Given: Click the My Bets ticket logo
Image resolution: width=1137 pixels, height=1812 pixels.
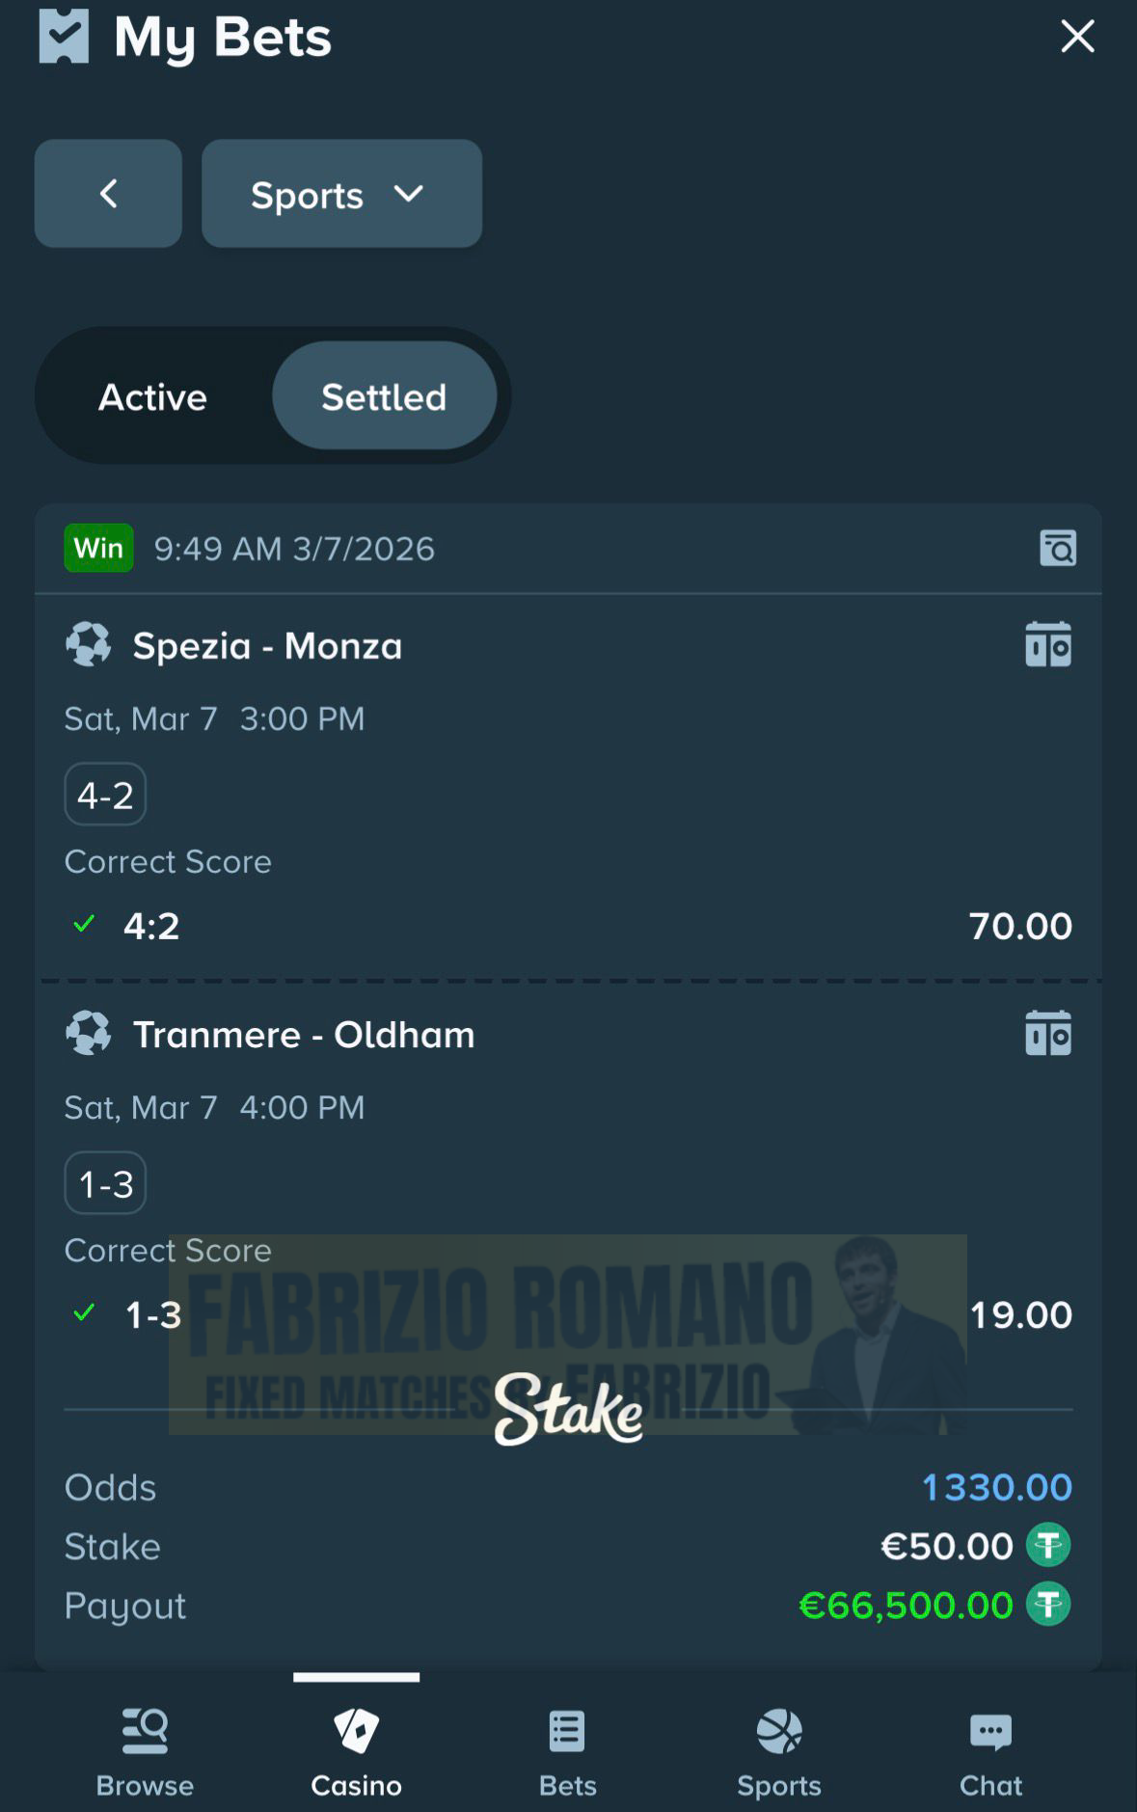Looking at the screenshot, I should [63, 37].
